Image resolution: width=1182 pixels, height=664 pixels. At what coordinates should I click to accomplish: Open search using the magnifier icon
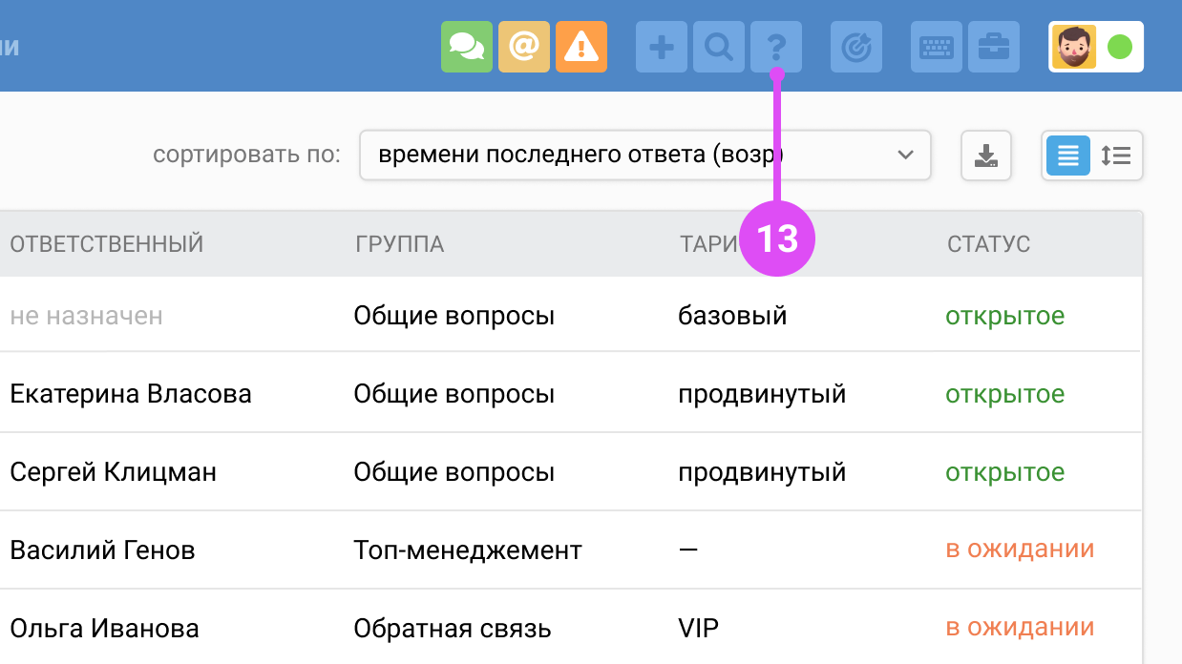click(718, 46)
